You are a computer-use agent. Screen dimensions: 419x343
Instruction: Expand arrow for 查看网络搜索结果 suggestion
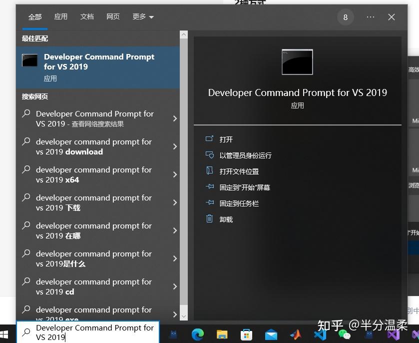point(175,118)
